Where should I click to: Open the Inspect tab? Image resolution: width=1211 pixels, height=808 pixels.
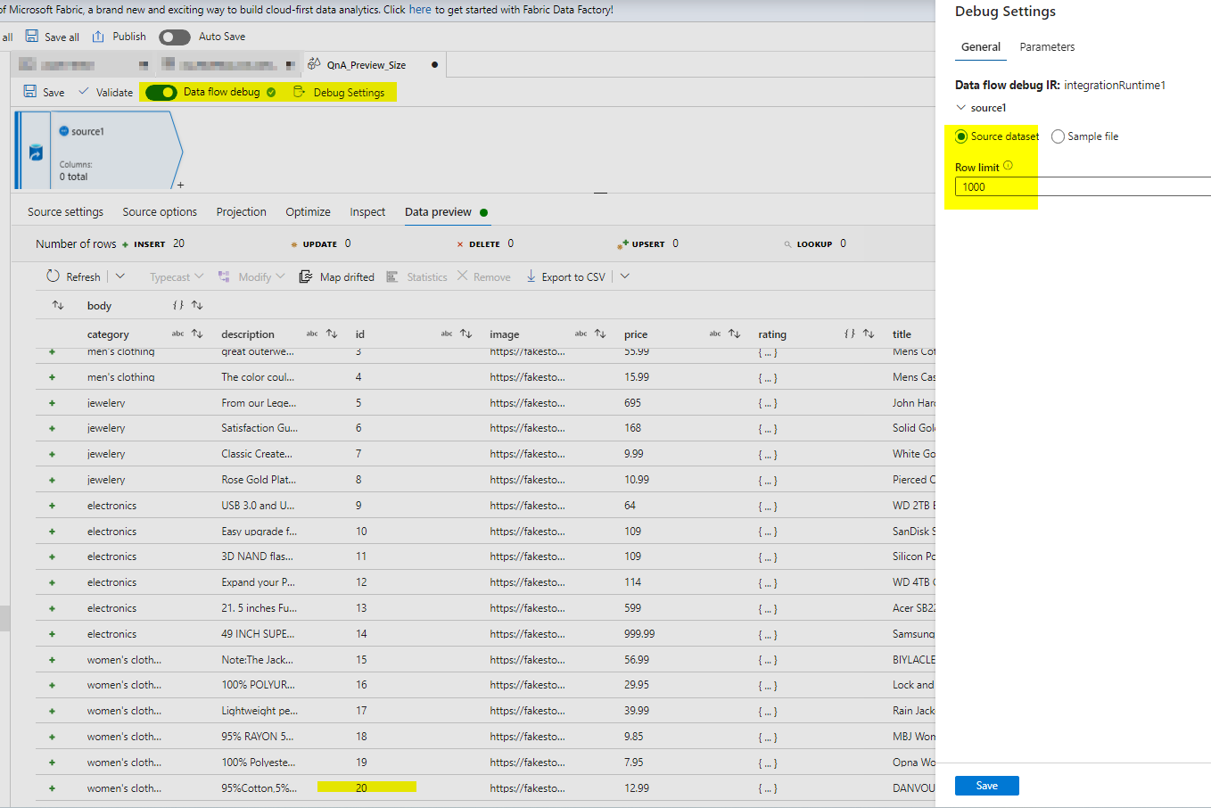pos(367,211)
